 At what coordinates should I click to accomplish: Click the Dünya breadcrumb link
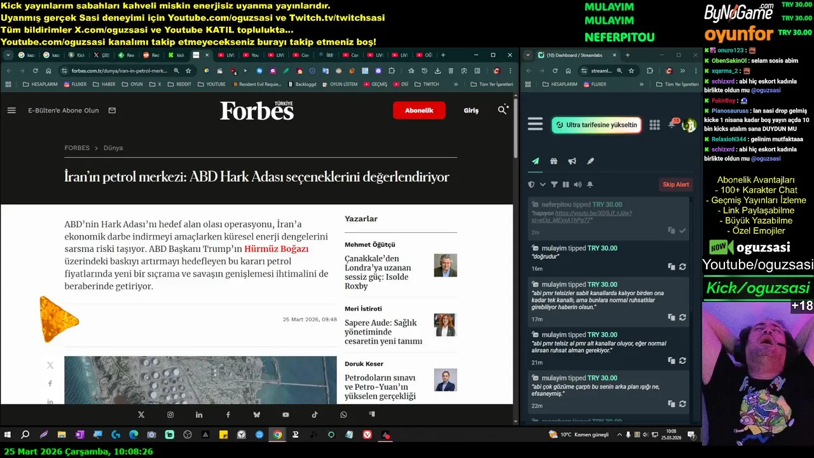(x=113, y=148)
